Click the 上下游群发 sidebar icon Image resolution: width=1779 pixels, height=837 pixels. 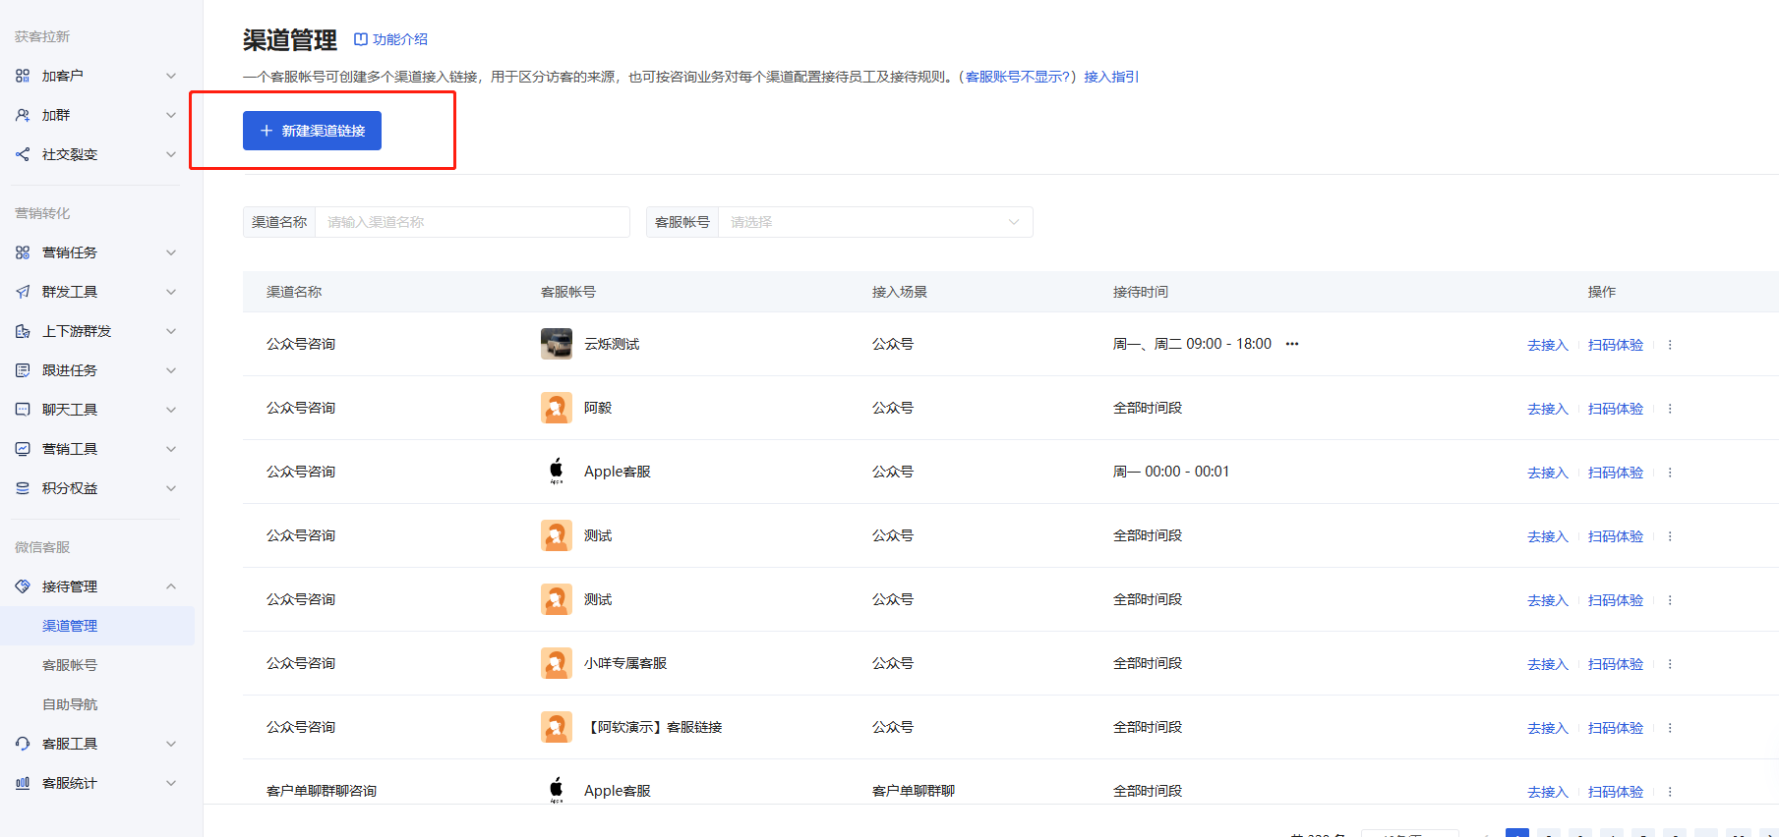click(x=23, y=331)
